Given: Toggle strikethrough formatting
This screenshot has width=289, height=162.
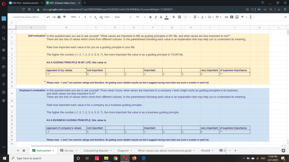Looking at the screenshot, I should (x=161, y=17).
